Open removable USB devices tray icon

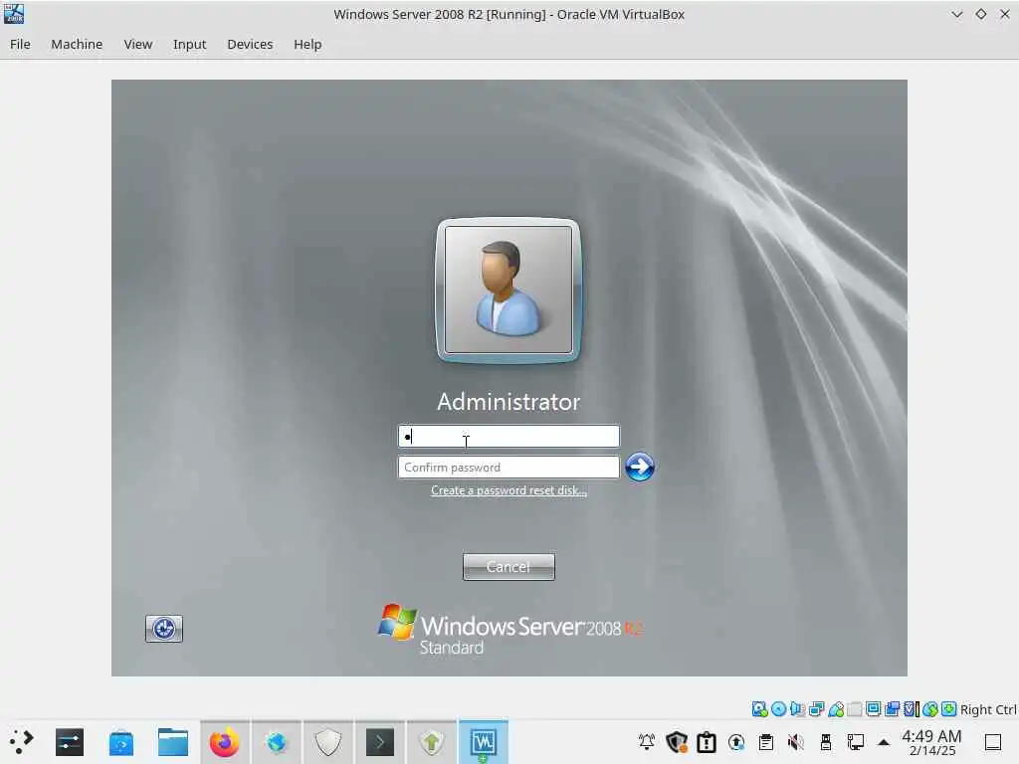[x=826, y=741]
